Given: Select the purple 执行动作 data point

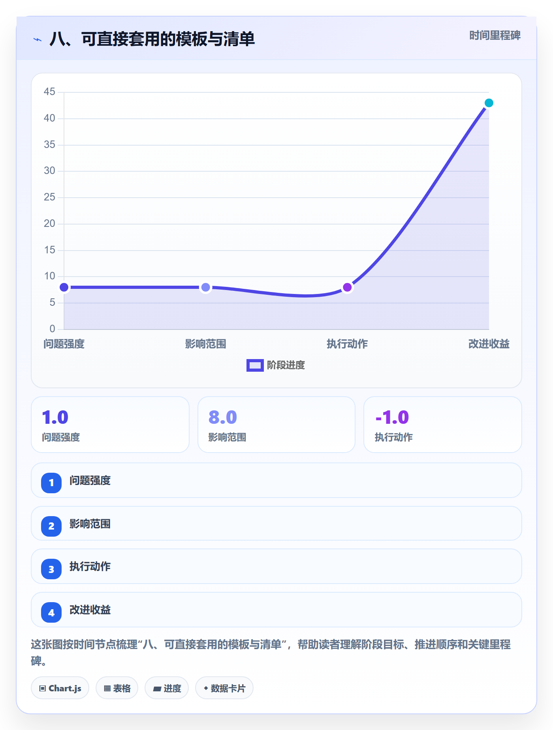Looking at the screenshot, I should (x=347, y=287).
